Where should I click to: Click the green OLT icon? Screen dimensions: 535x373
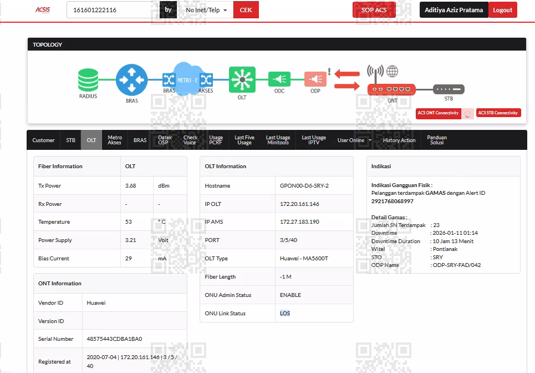[242, 79]
